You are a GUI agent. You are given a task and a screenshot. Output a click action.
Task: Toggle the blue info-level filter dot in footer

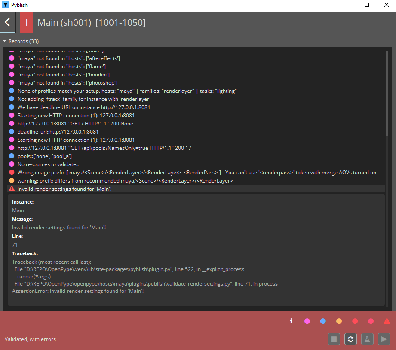[x=323, y=321]
